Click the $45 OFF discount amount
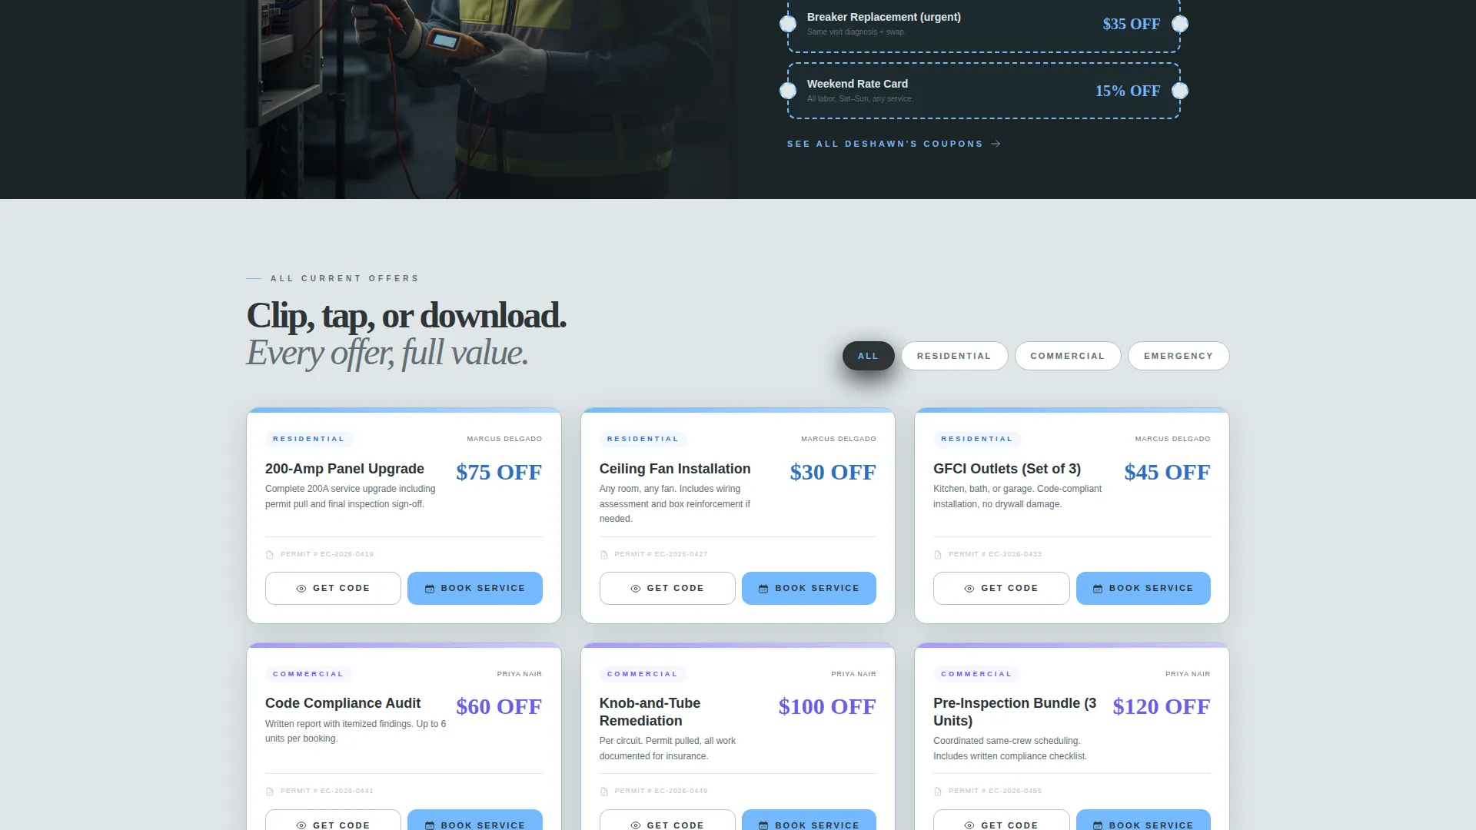 click(x=1167, y=472)
